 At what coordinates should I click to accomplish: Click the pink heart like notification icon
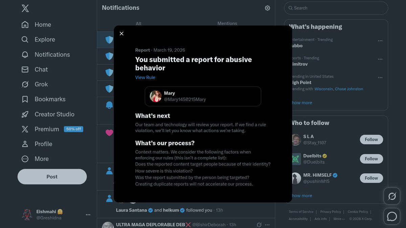tap(109, 133)
